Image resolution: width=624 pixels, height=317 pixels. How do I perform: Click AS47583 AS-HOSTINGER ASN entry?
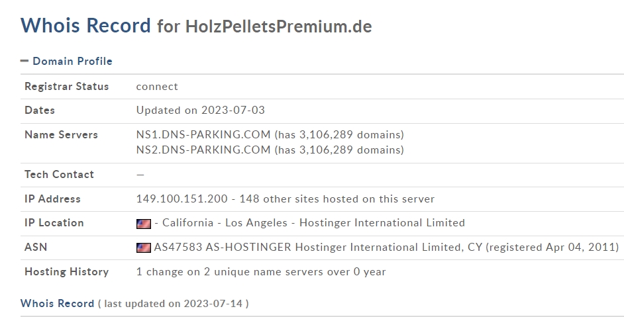pos(223,247)
